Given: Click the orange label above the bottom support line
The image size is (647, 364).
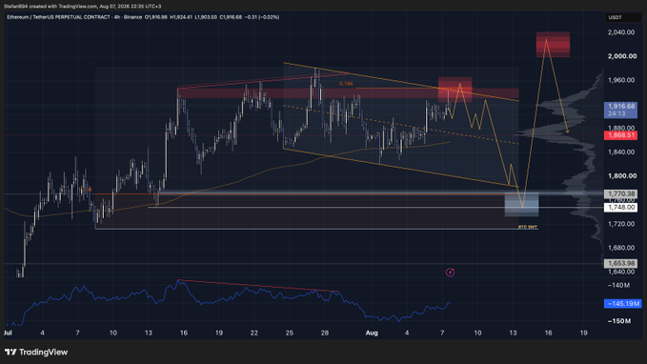Looking at the screenshot, I should point(528,227).
